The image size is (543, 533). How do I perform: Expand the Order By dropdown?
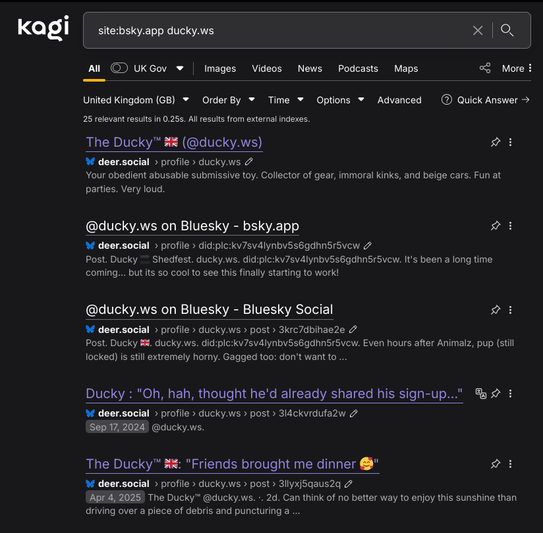tap(229, 100)
